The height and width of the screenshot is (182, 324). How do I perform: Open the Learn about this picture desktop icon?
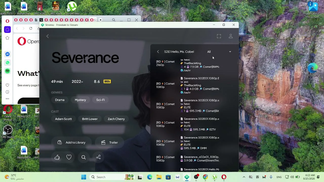click(x=313, y=10)
